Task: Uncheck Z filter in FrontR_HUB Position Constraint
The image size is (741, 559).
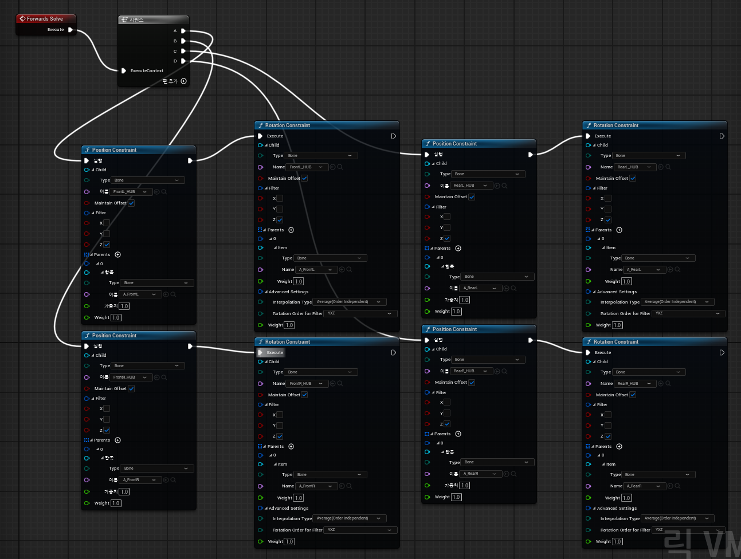Action: (107, 430)
